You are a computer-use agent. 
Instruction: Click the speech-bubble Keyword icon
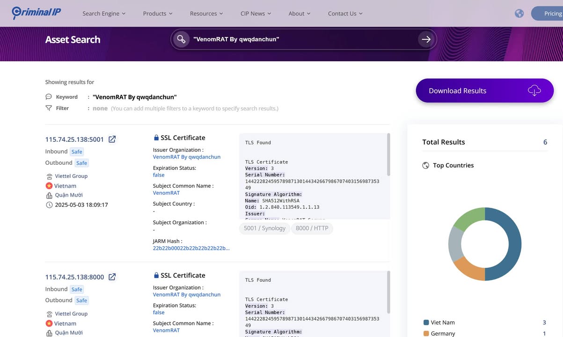(x=48, y=96)
